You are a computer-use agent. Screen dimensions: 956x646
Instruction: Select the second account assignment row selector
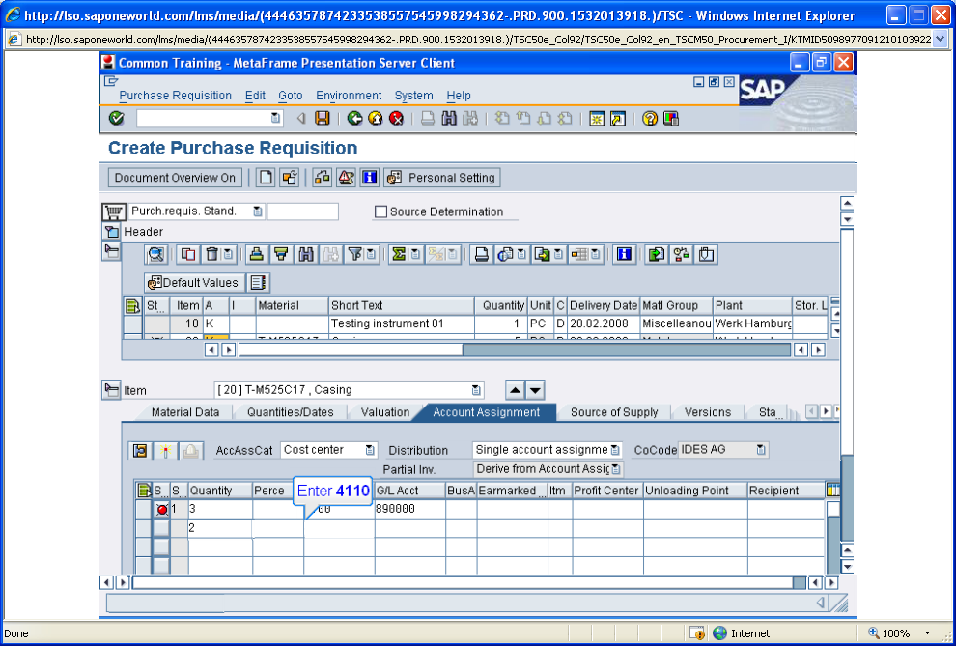pos(161,528)
